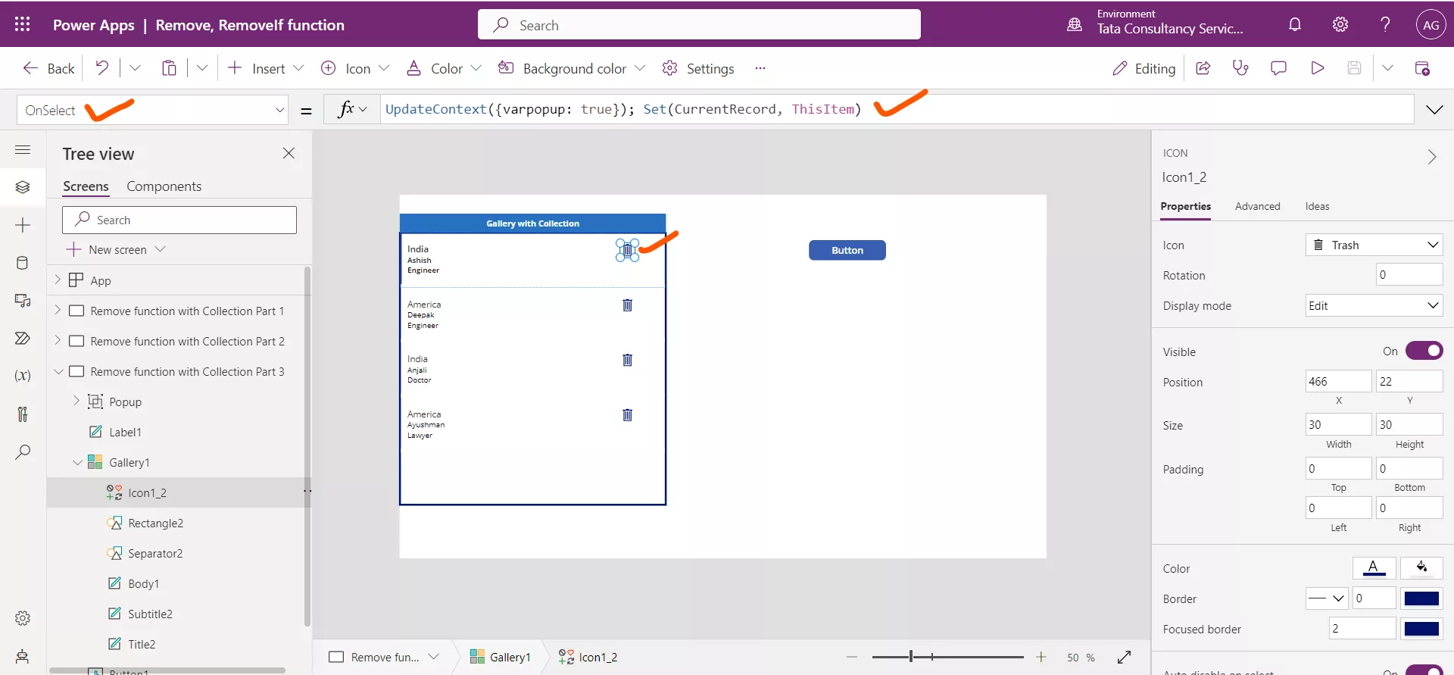
Task: Open the Border style dropdown
Action: (1327, 598)
